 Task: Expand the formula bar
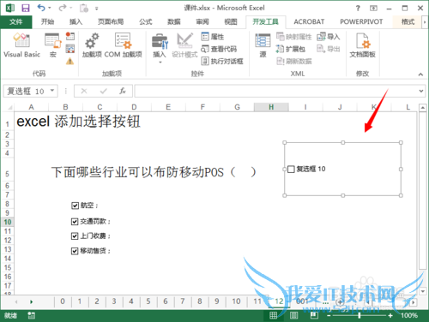[421, 91]
